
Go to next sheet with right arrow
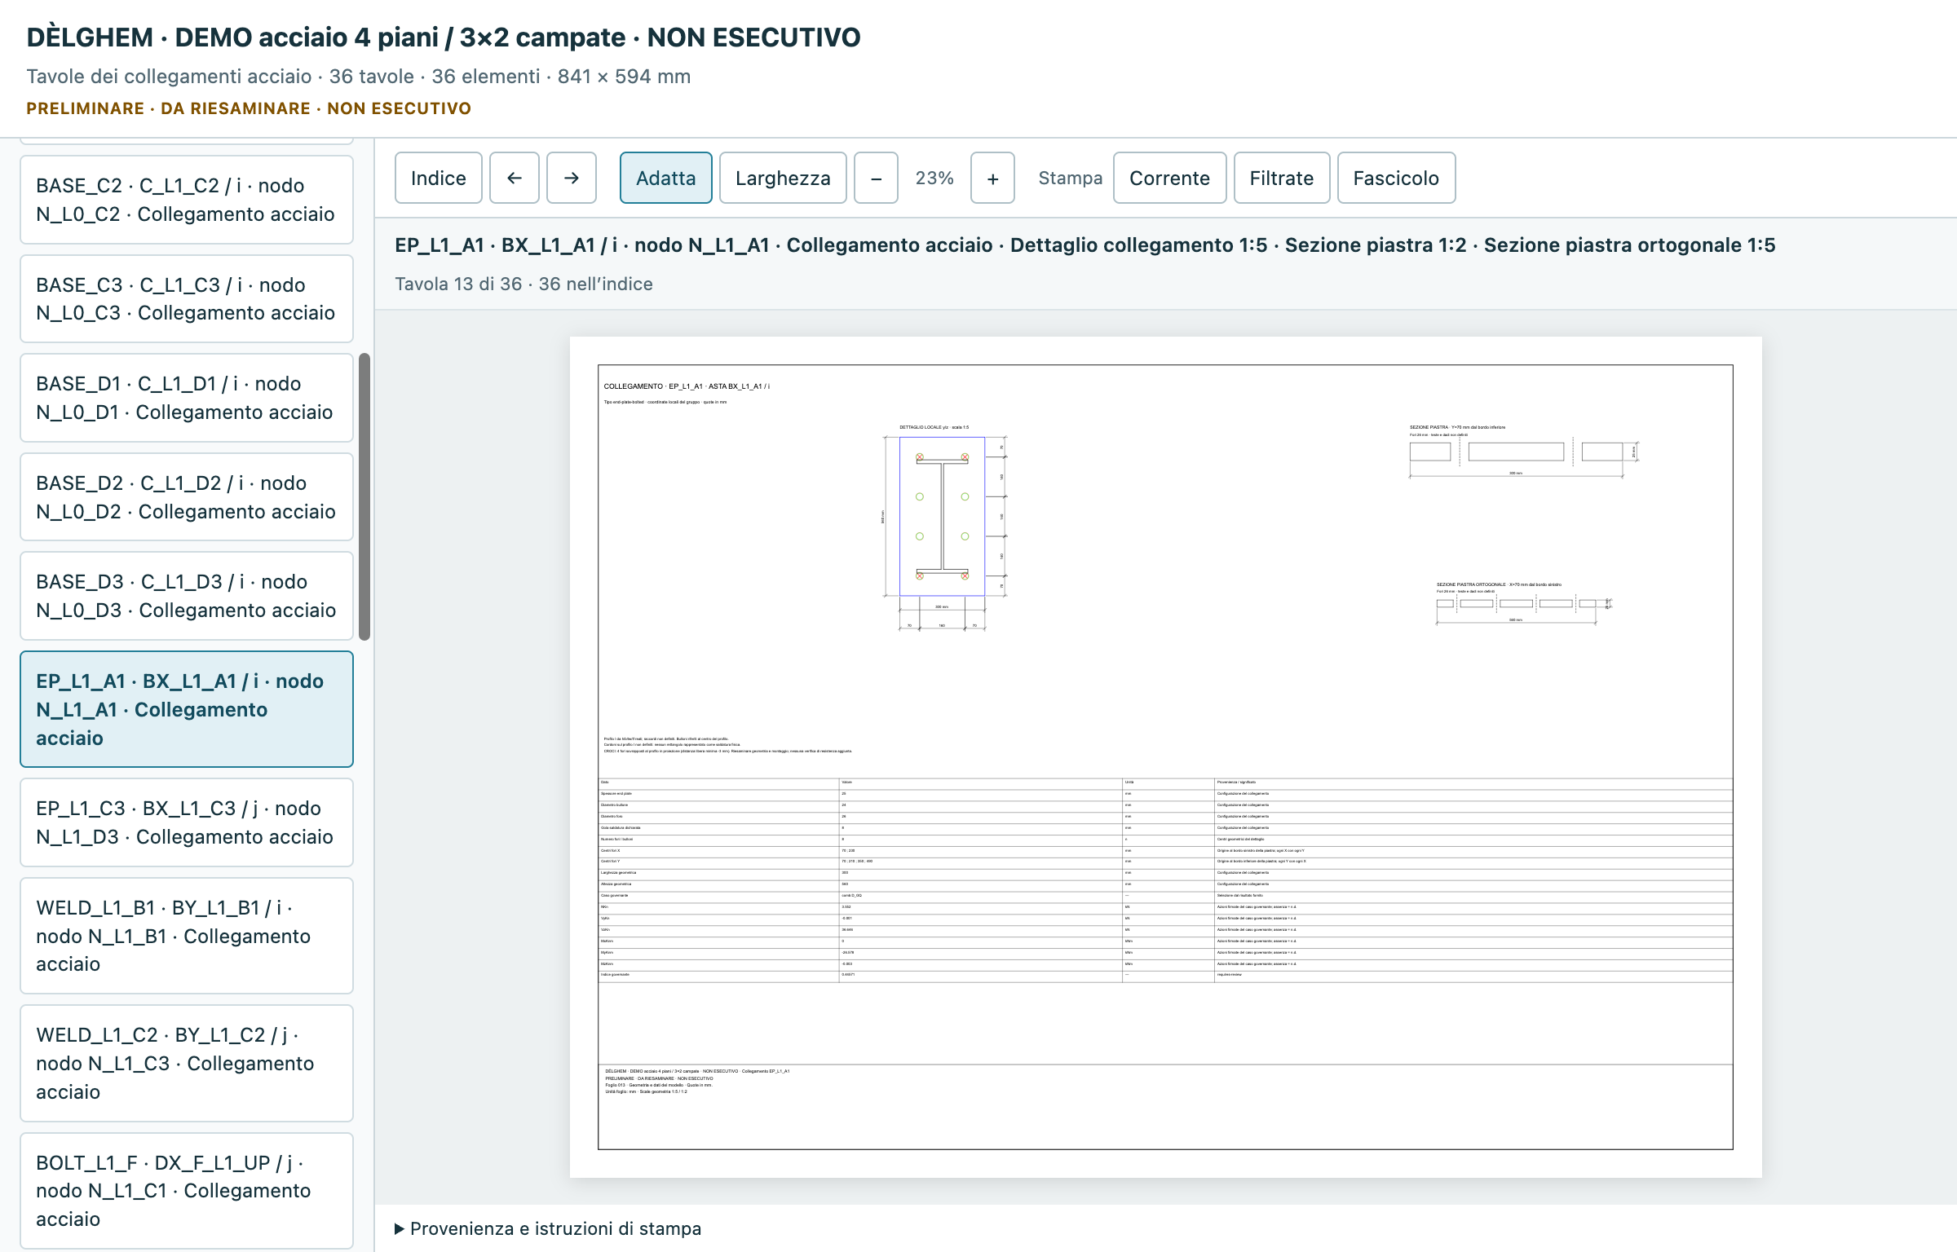(571, 178)
